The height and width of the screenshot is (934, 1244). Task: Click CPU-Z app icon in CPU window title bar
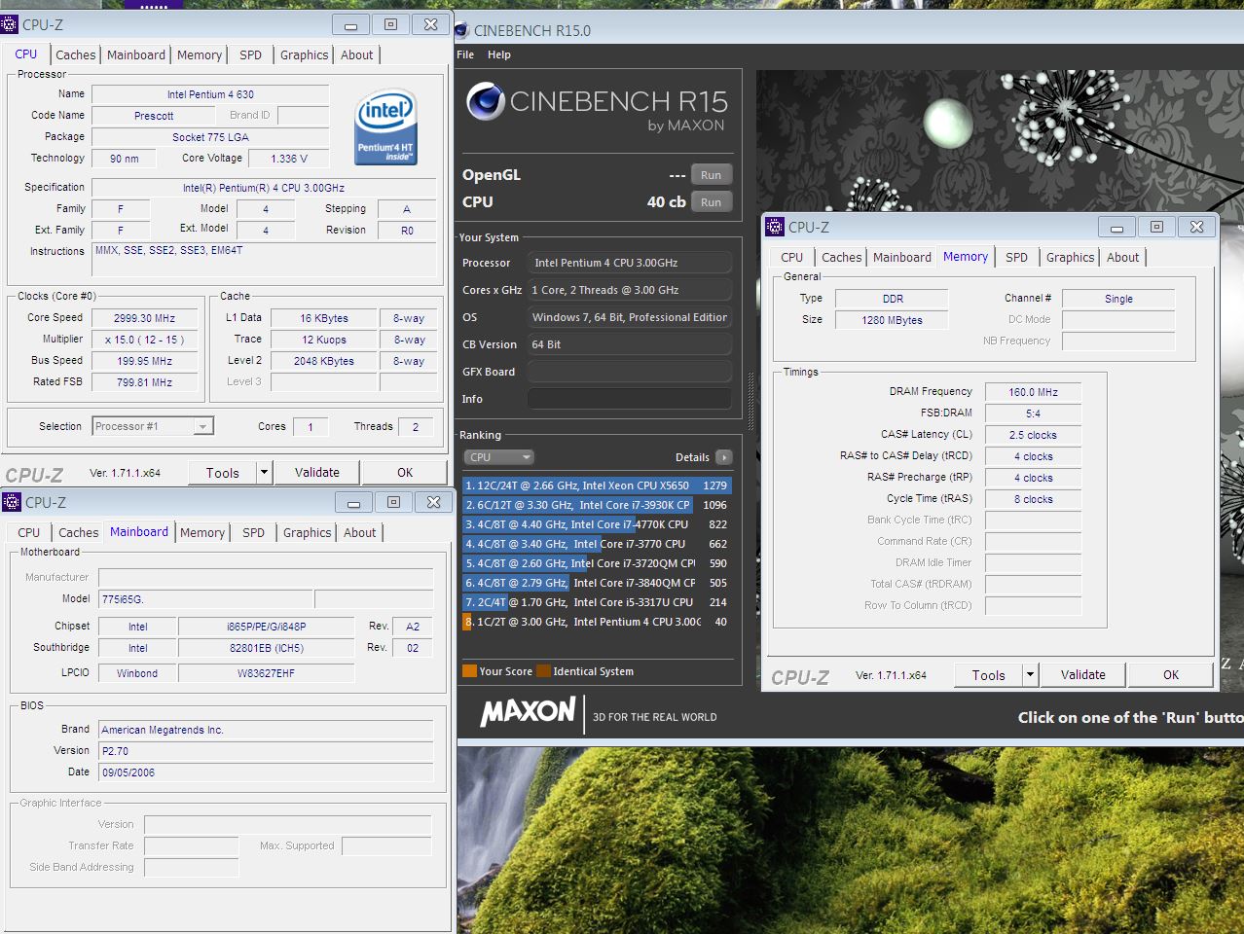(10, 24)
